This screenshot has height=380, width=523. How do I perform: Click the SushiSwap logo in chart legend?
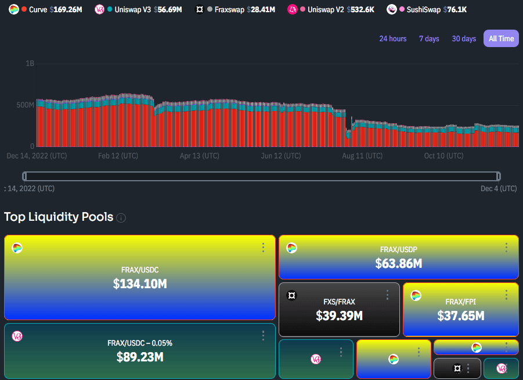point(392,10)
